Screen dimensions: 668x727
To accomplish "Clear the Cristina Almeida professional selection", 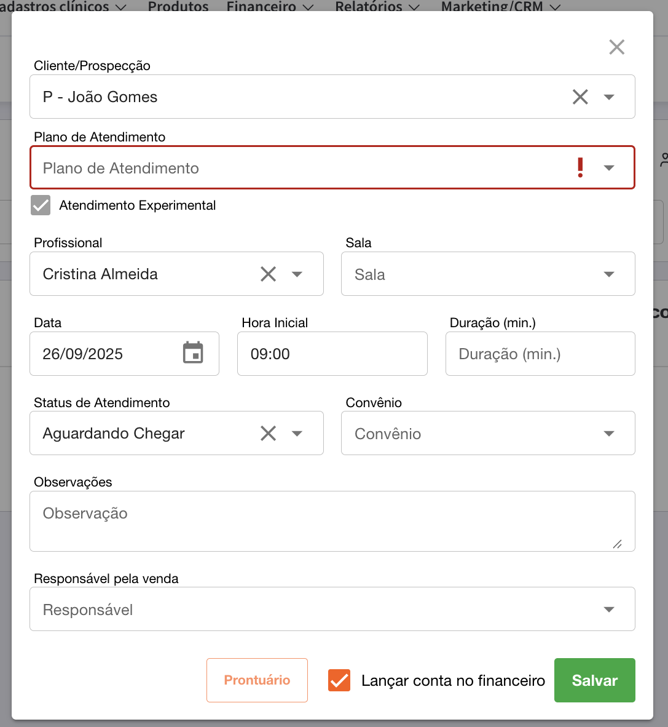I will 268,274.
